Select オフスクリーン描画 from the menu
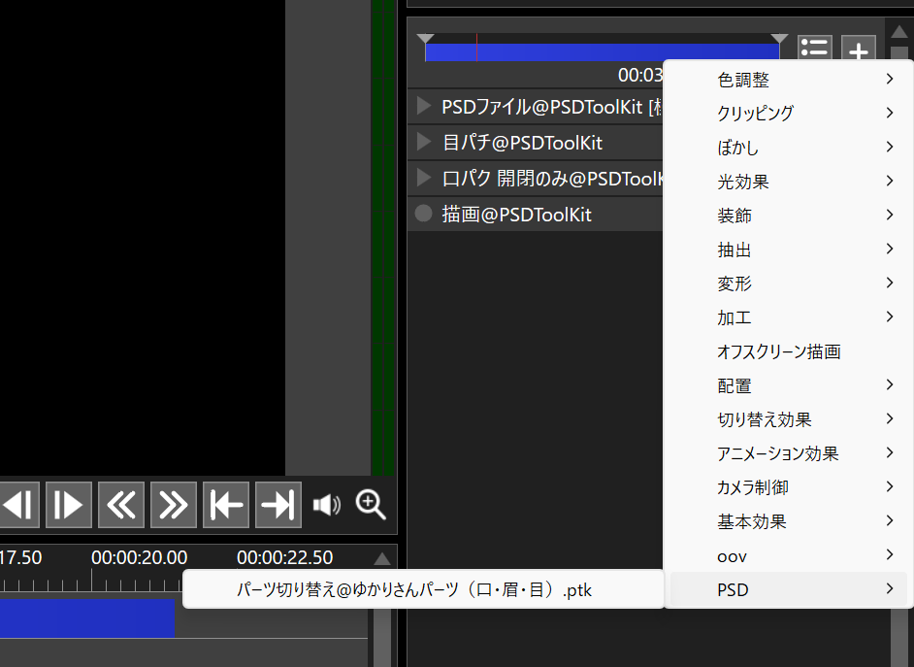 (x=778, y=351)
